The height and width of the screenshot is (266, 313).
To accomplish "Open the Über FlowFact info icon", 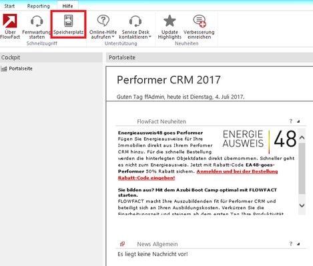I will tap(10, 21).
